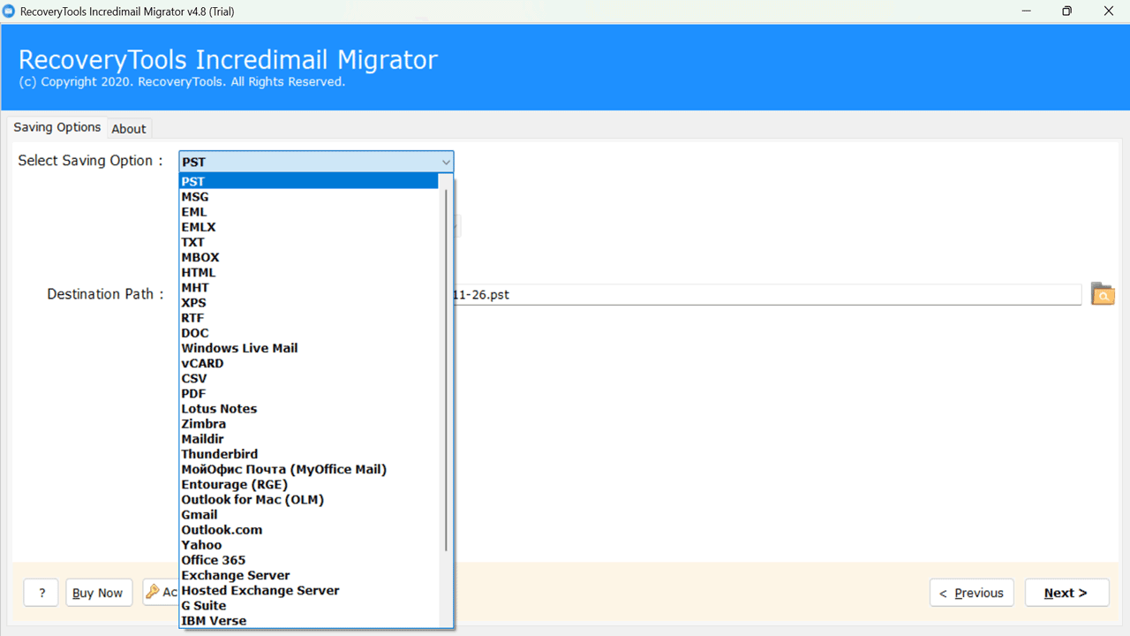Screen dimensions: 1130x636
Task: Click the key icon on the Activate button
Action: click(x=153, y=592)
